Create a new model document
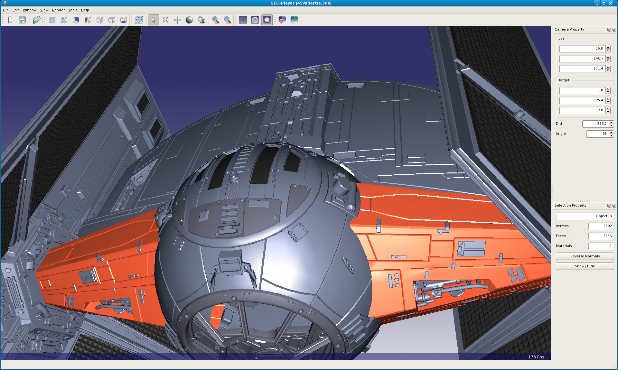 click(x=10, y=20)
